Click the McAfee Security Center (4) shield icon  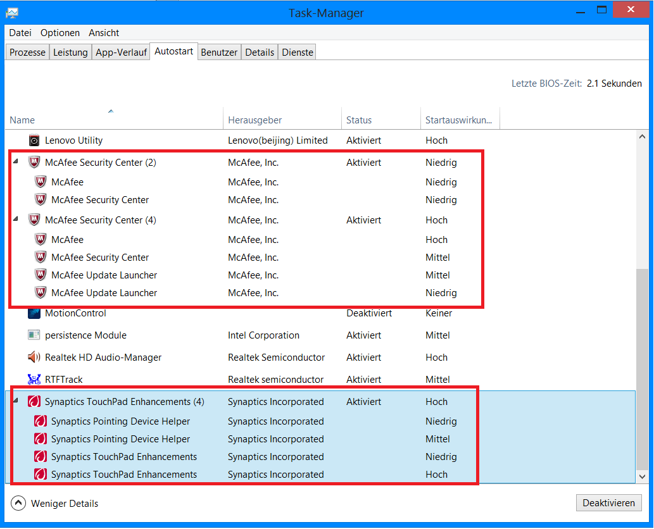click(34, 220)
